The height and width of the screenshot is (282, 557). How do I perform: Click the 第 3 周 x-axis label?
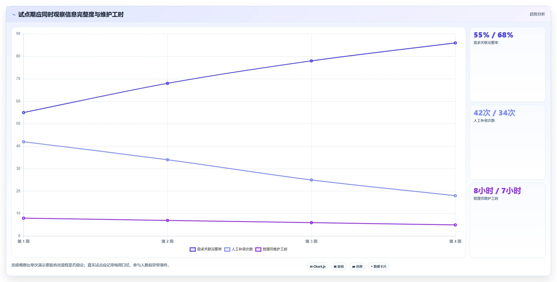pyautogui.click(x=311, y=241)
